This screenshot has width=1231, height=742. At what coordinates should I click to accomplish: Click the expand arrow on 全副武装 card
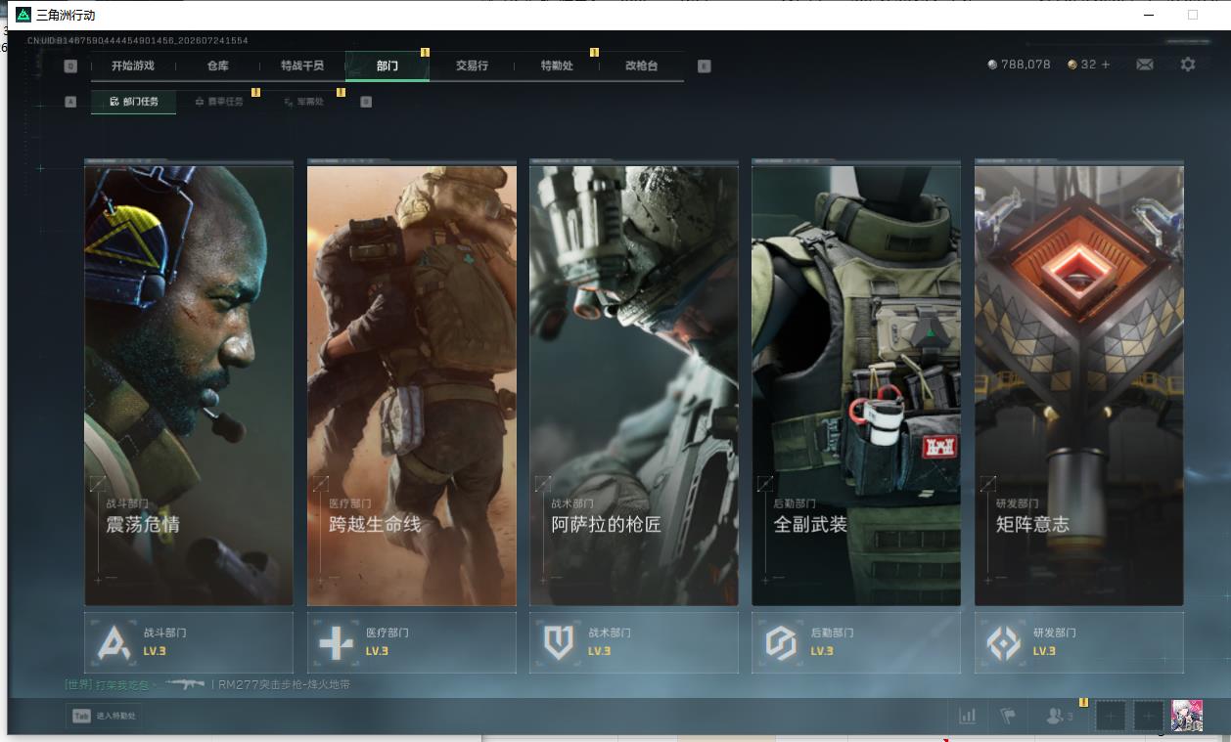pyautogui.click(x=765, y=483)
